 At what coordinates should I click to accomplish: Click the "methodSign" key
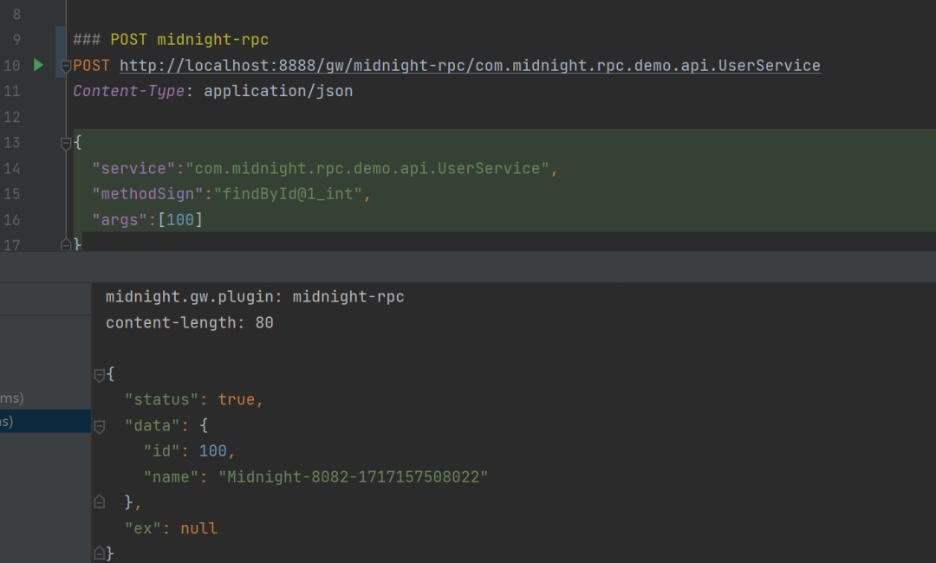[x=147, y=194]
